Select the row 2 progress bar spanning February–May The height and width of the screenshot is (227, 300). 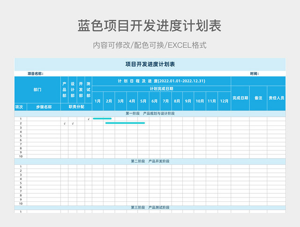pyautogui.click(x=125, y=123)
